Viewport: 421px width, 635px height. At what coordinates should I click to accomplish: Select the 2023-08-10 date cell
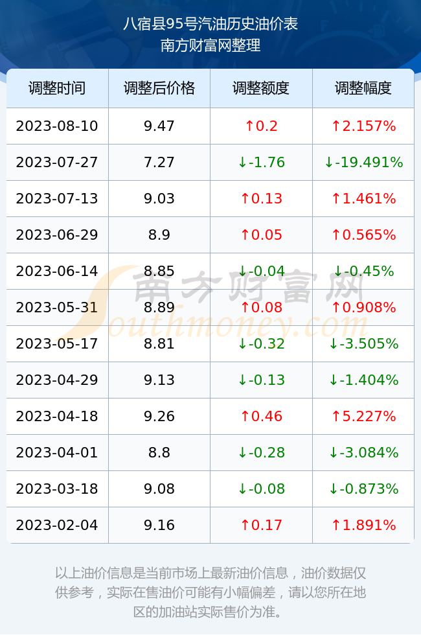[x=57, y=126]
